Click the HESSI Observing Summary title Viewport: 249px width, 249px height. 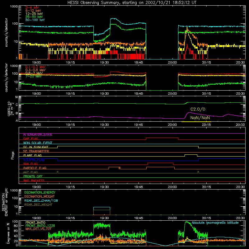132,3
